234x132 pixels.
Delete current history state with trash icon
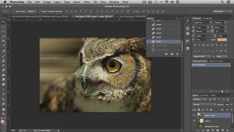point(177,54)
